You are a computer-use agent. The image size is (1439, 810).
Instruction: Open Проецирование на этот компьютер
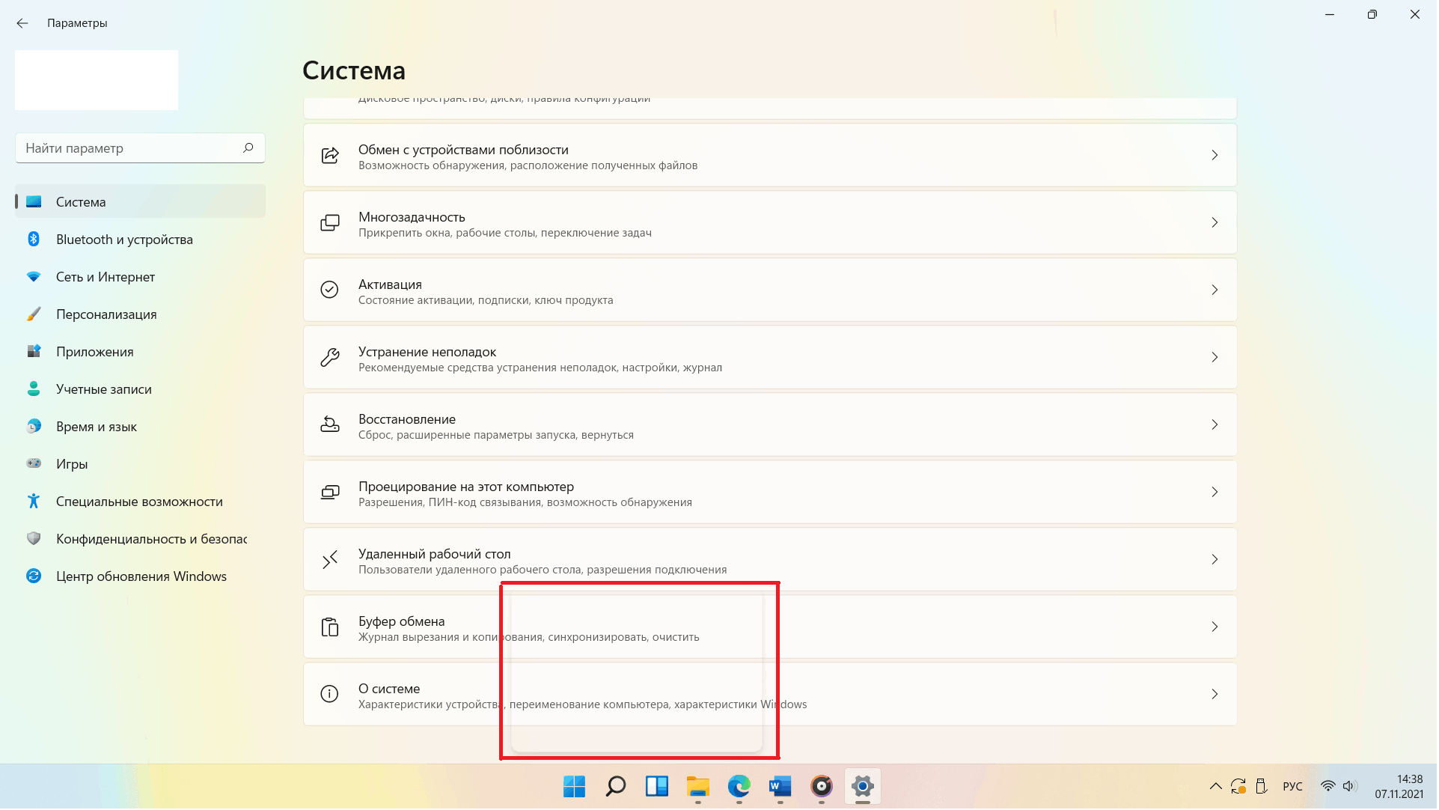coord(770,493)
